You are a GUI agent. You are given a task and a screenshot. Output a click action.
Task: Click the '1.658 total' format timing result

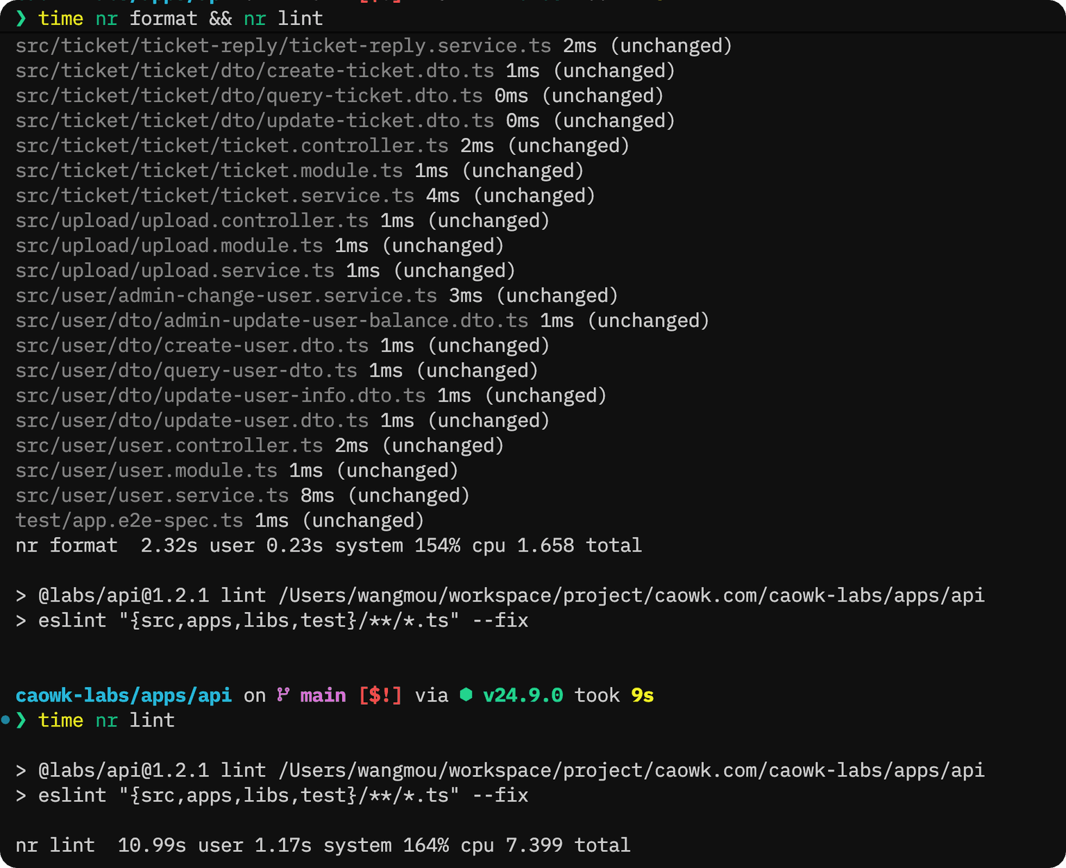pos(579,545)
